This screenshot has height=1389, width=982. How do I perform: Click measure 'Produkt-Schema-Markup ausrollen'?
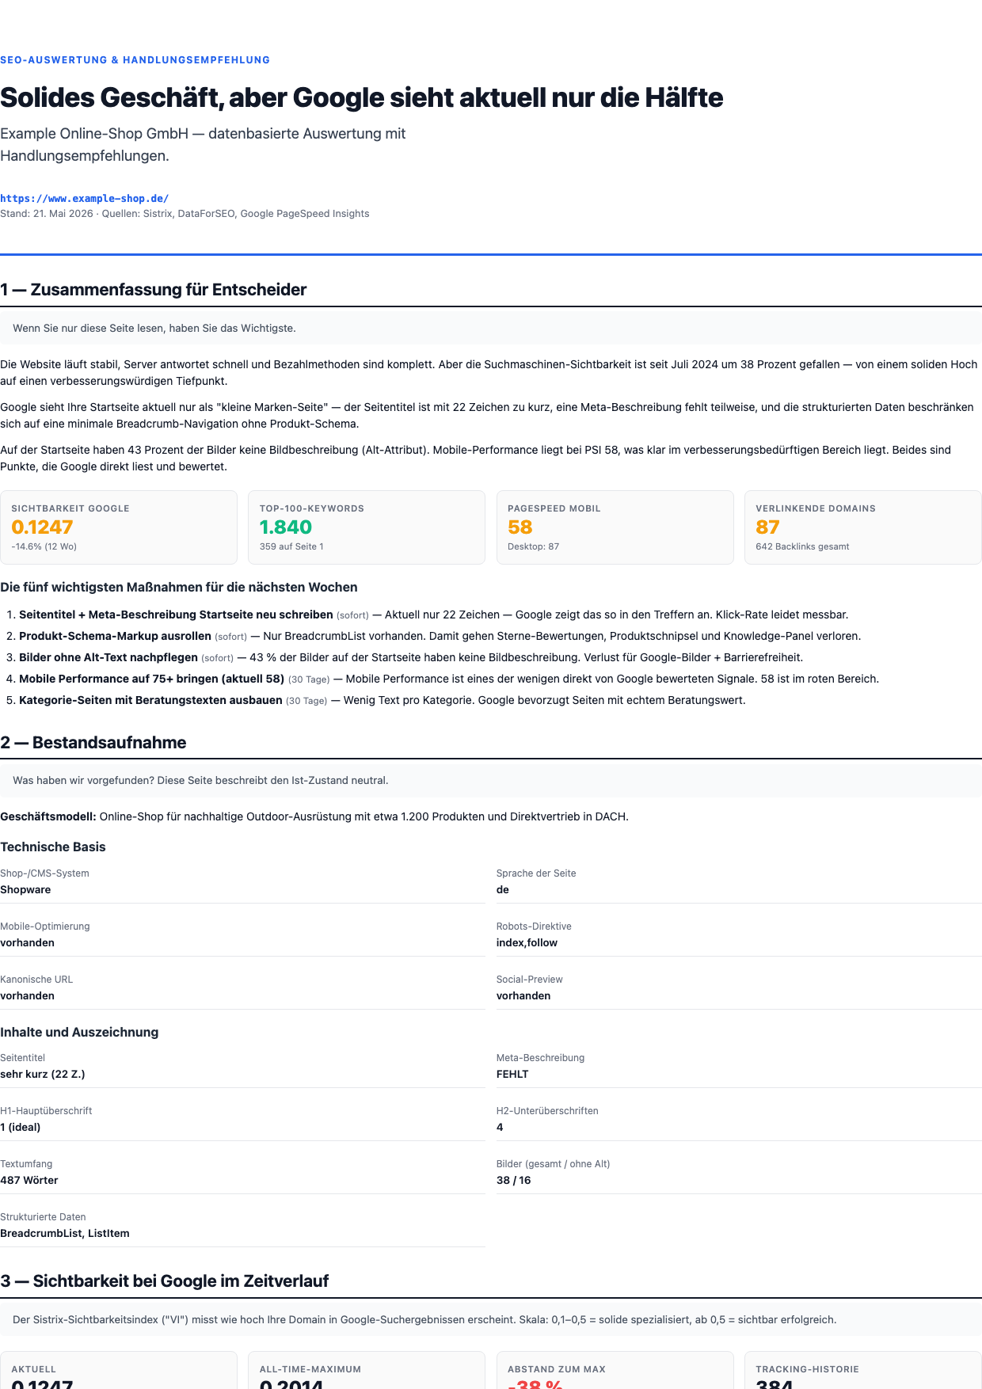coord(115,636)
